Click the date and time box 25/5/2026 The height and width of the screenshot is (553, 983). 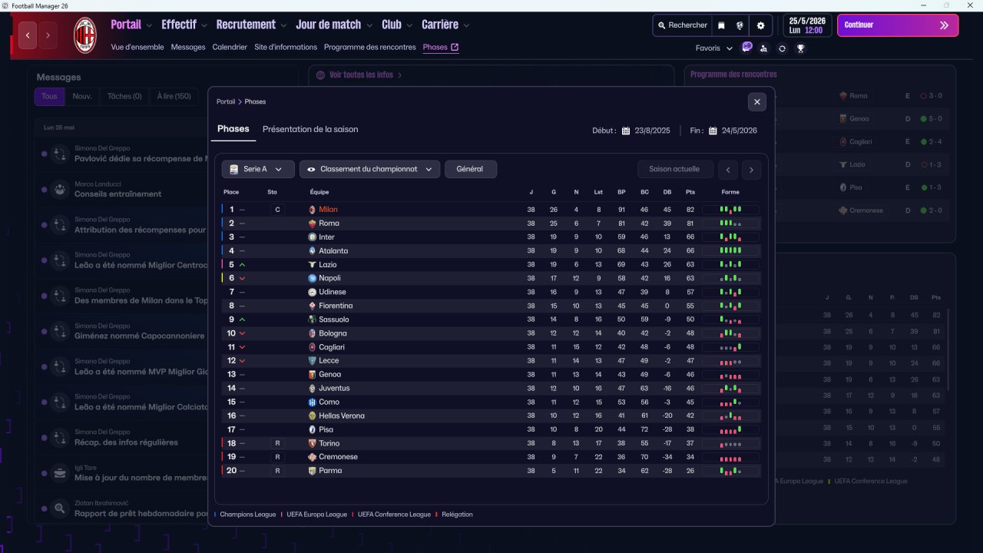click(x=806, y=25)
